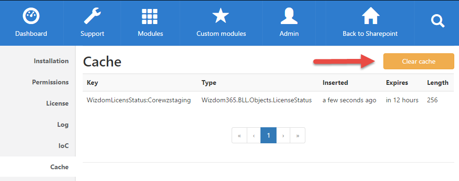Click the Clear cache button
459x181 pixels.
coord(419,61)
